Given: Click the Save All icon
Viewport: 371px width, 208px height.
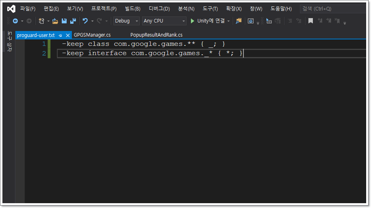Looking at the screenshot, I should pos(73,21).
